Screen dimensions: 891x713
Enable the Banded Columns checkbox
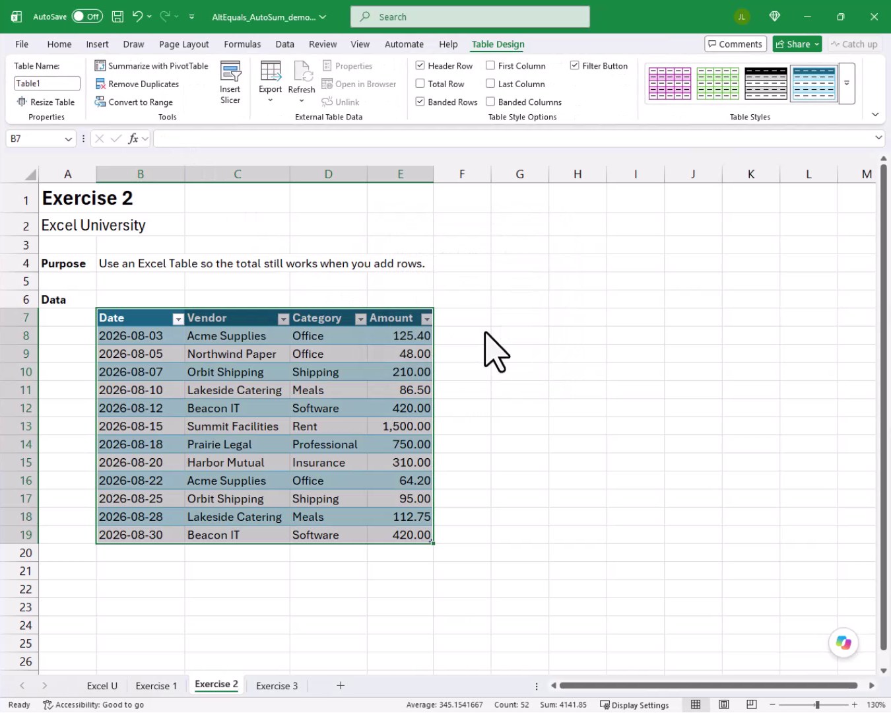pyautogui.click(x=490, y=101)
